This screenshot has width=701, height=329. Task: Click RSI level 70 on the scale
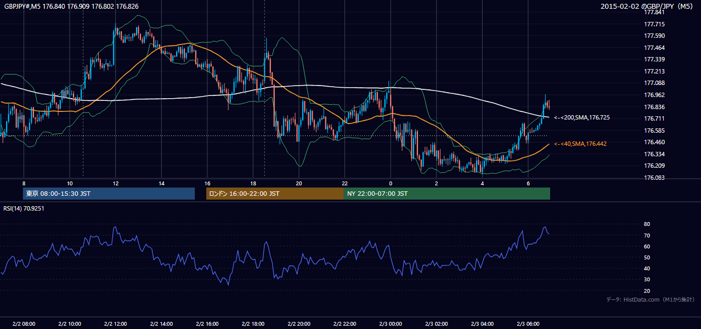coord(647,235)
